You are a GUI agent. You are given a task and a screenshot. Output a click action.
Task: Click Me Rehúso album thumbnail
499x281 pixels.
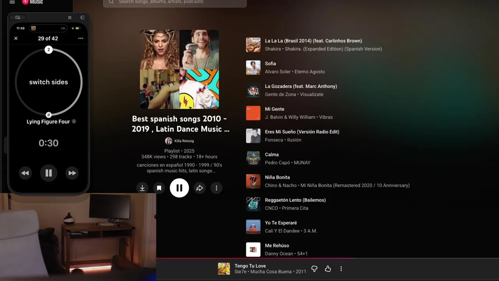click(x=253, y=250)
